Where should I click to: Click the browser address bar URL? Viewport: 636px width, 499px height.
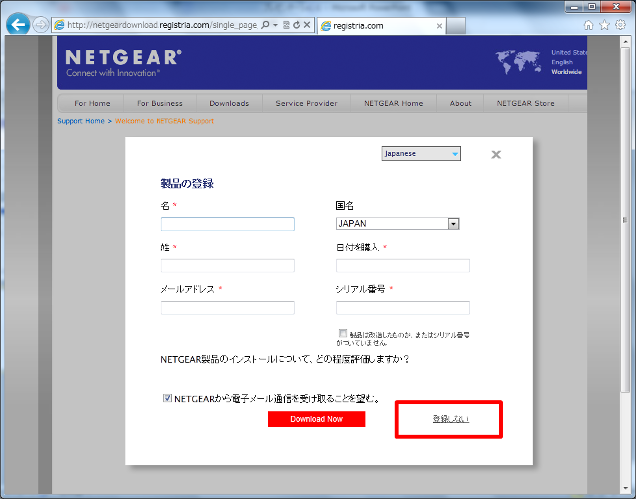[x=161, y=25]
